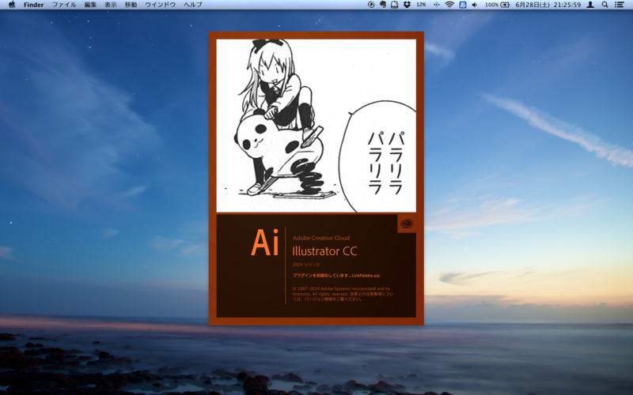Click the Adobe Creative Cloud text
633x395 pixels.
321,238
